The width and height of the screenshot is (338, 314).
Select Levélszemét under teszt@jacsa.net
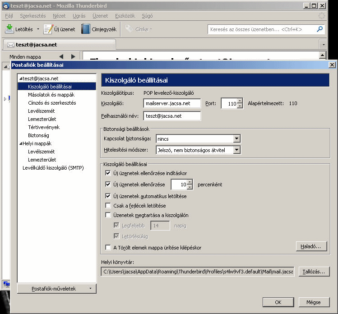point(42,111)
